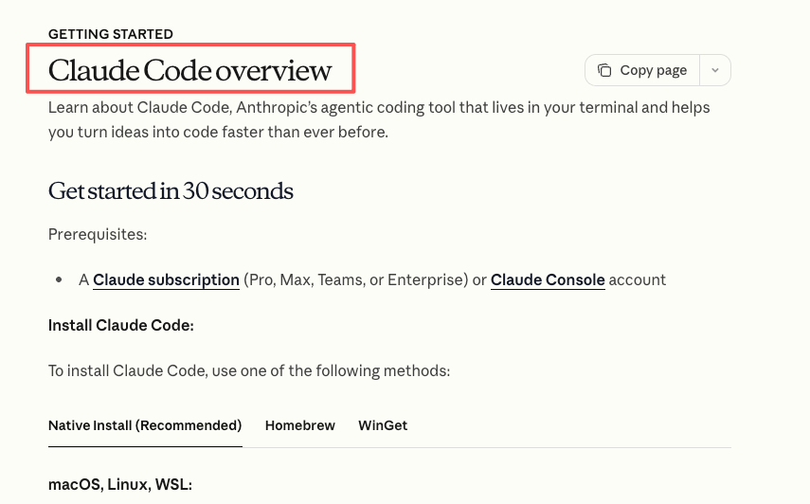Click the 'To install Claude Code' instruction line
The width and height of the screenshot is (810, 504).
[249, 370]
